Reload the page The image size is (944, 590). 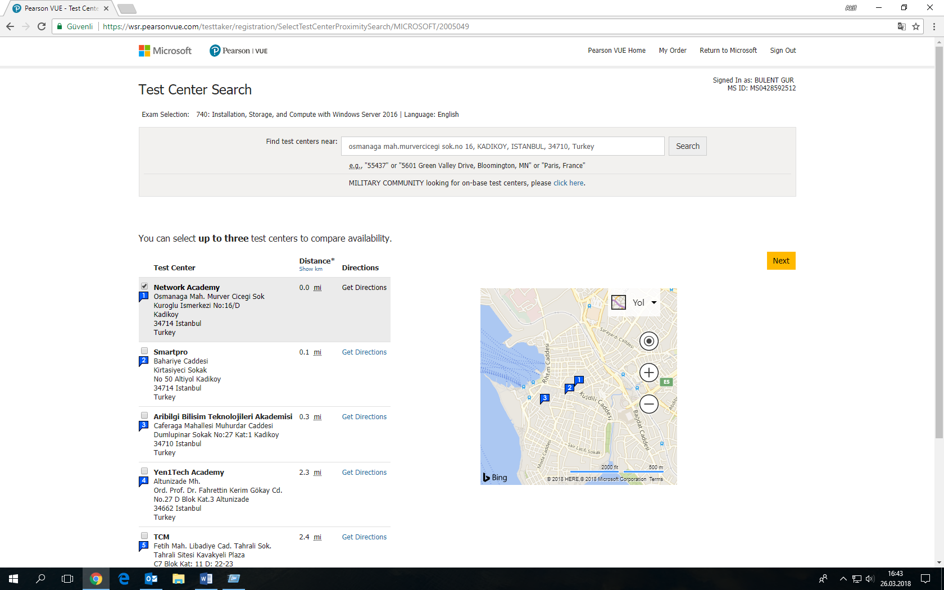42,26
